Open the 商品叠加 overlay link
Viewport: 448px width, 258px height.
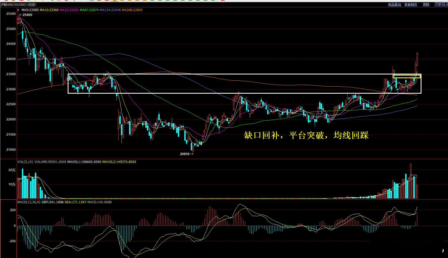coord(394,5)
